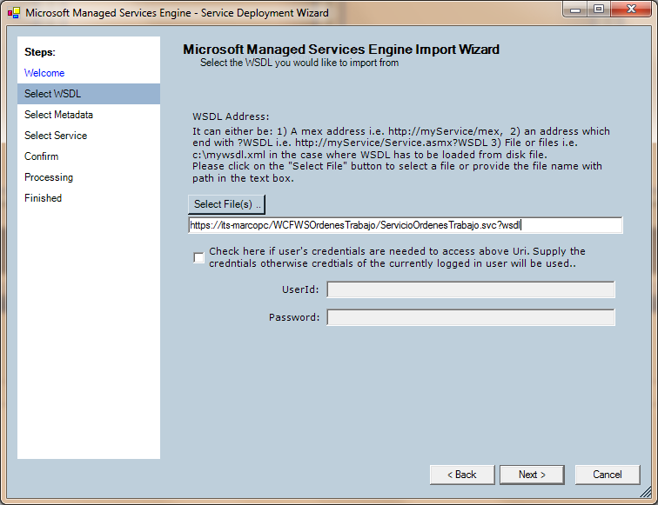The image size is (658, 505).
Task: Click the 'Microsoft Managed Services Engine Import Wizard' heading
Action: [341, 50]
